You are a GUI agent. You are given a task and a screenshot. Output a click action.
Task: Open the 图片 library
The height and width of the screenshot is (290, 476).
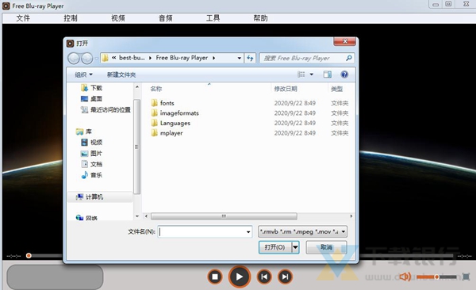(92, 154)
